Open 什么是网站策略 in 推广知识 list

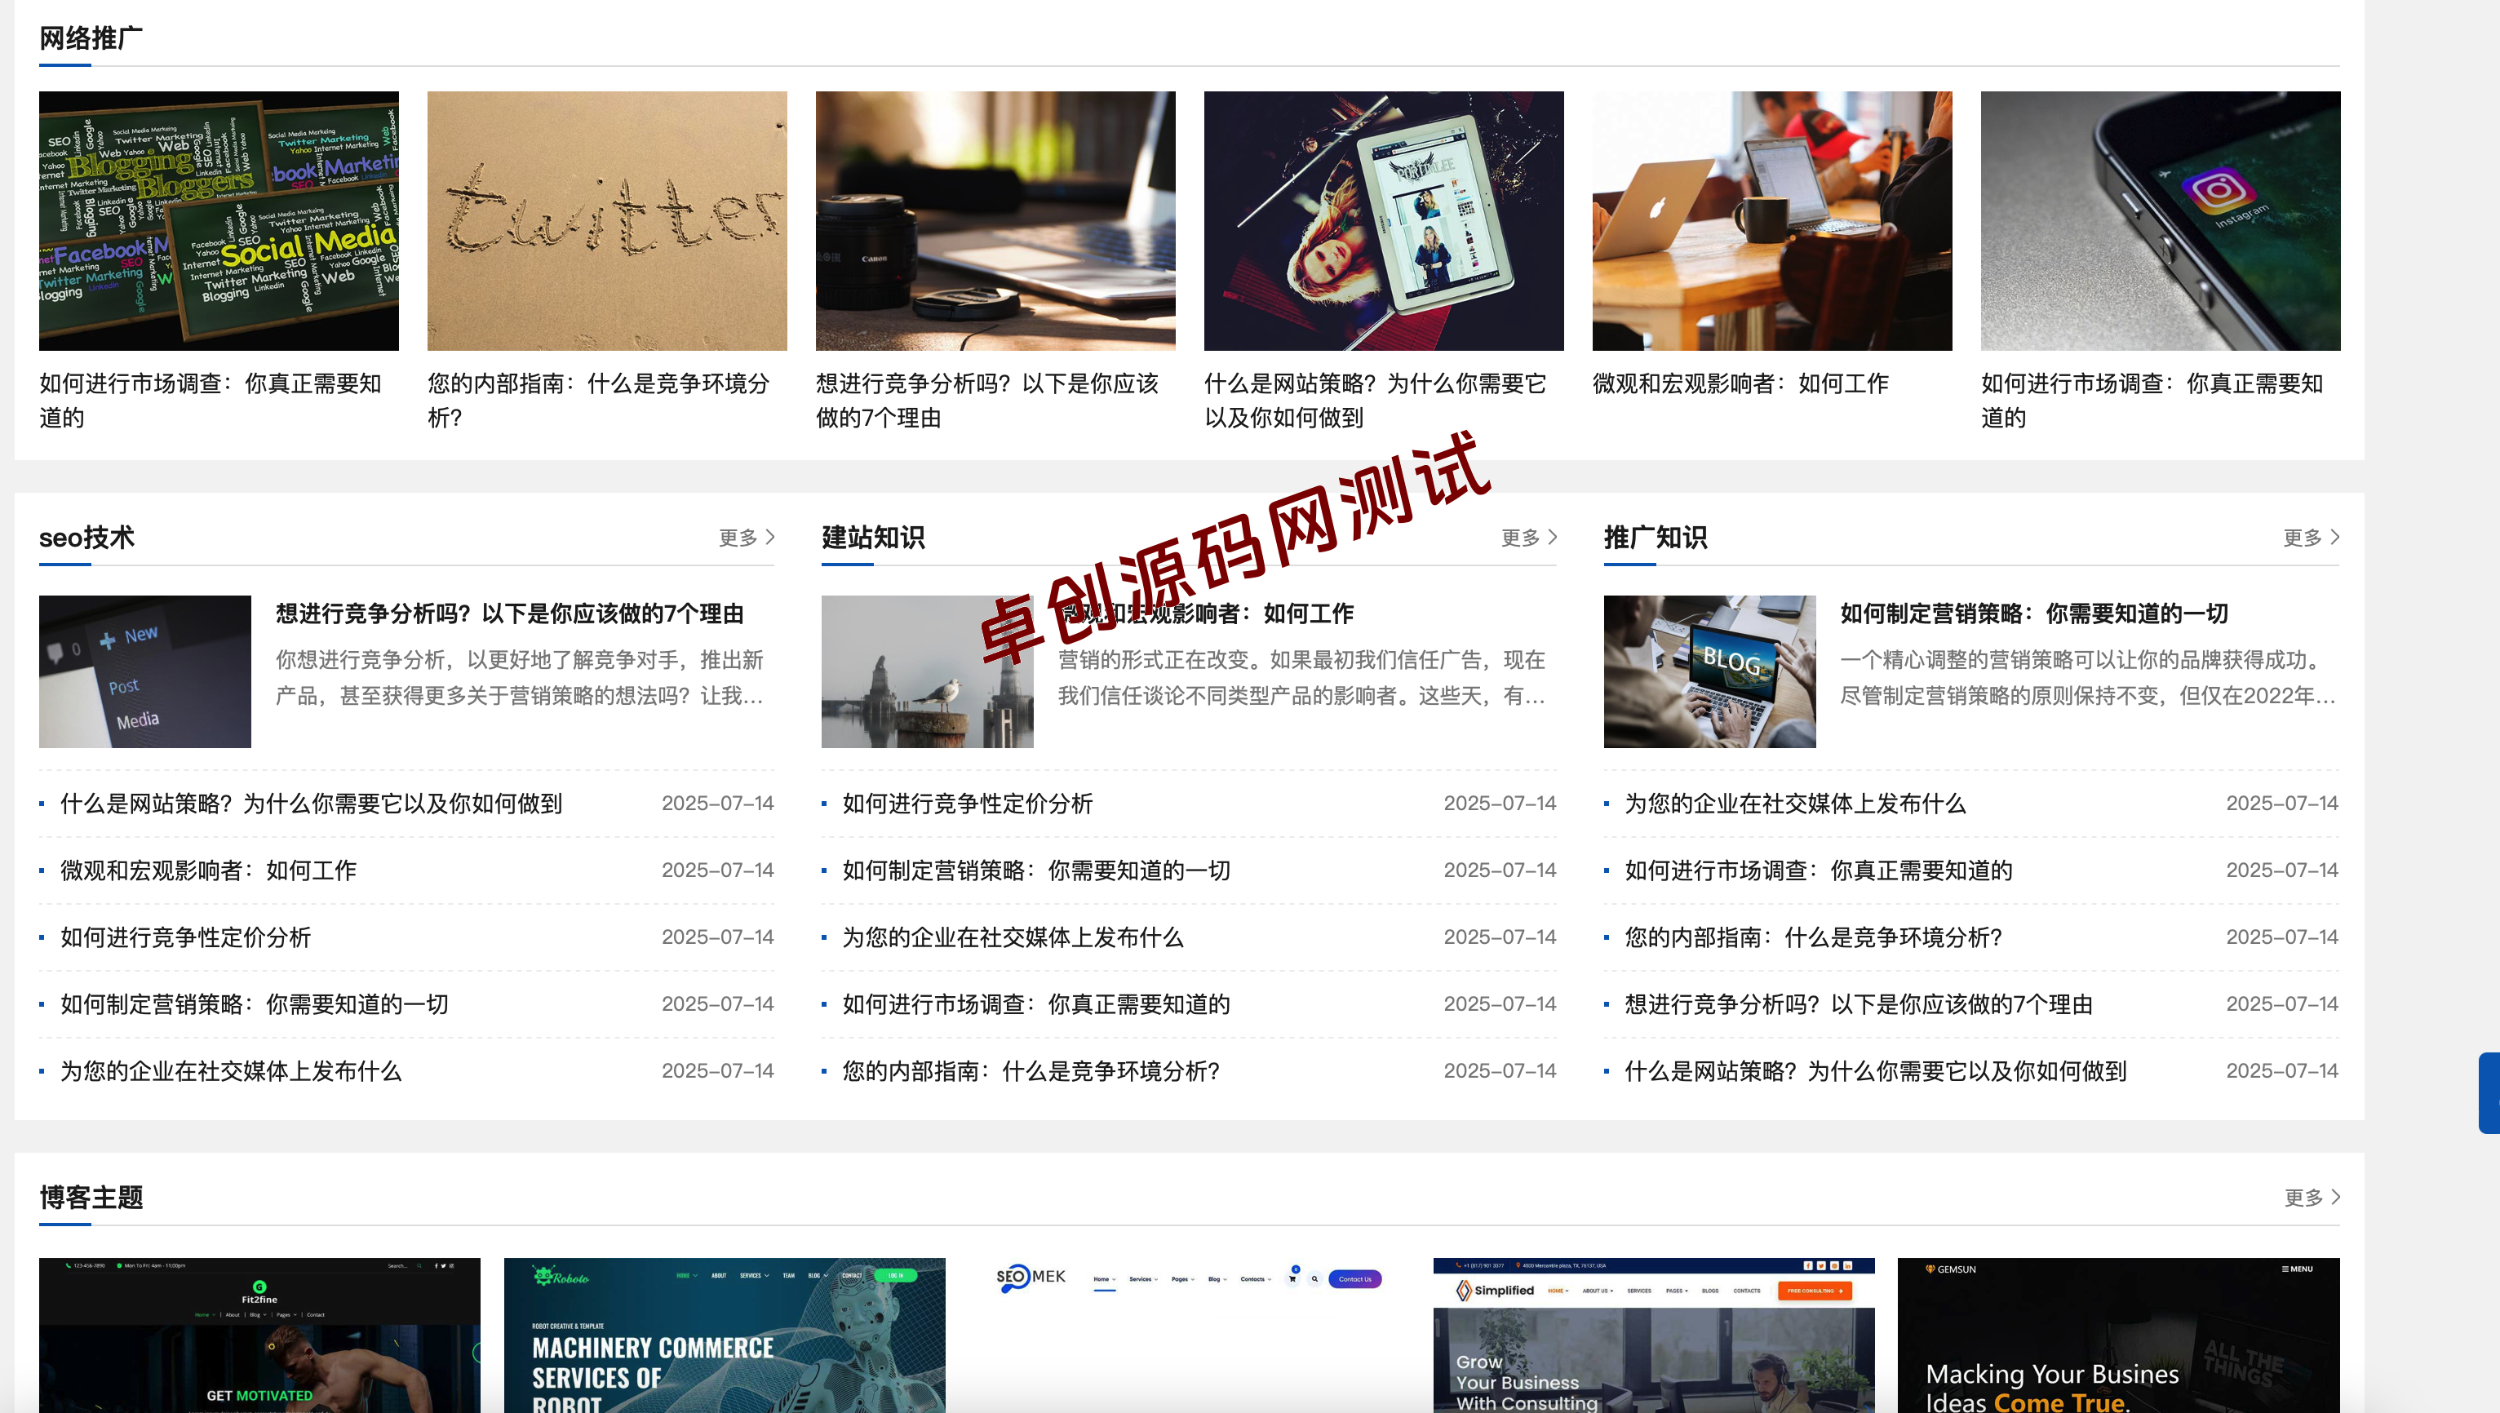click(x=1876, y=1071)
